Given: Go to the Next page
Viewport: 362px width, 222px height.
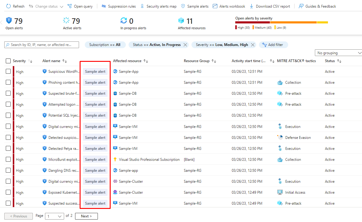Looking at the screenshot, I should tap(86, 216).
